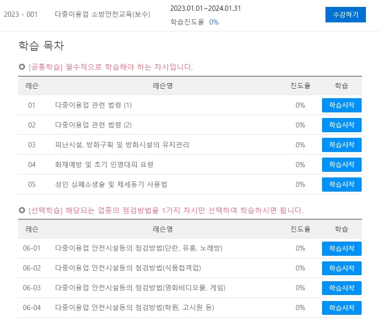Open course title 다중이용업 소방안전교육(보수)
The height and width of the screenshot is (326, 381).
[x=103, y=13]
